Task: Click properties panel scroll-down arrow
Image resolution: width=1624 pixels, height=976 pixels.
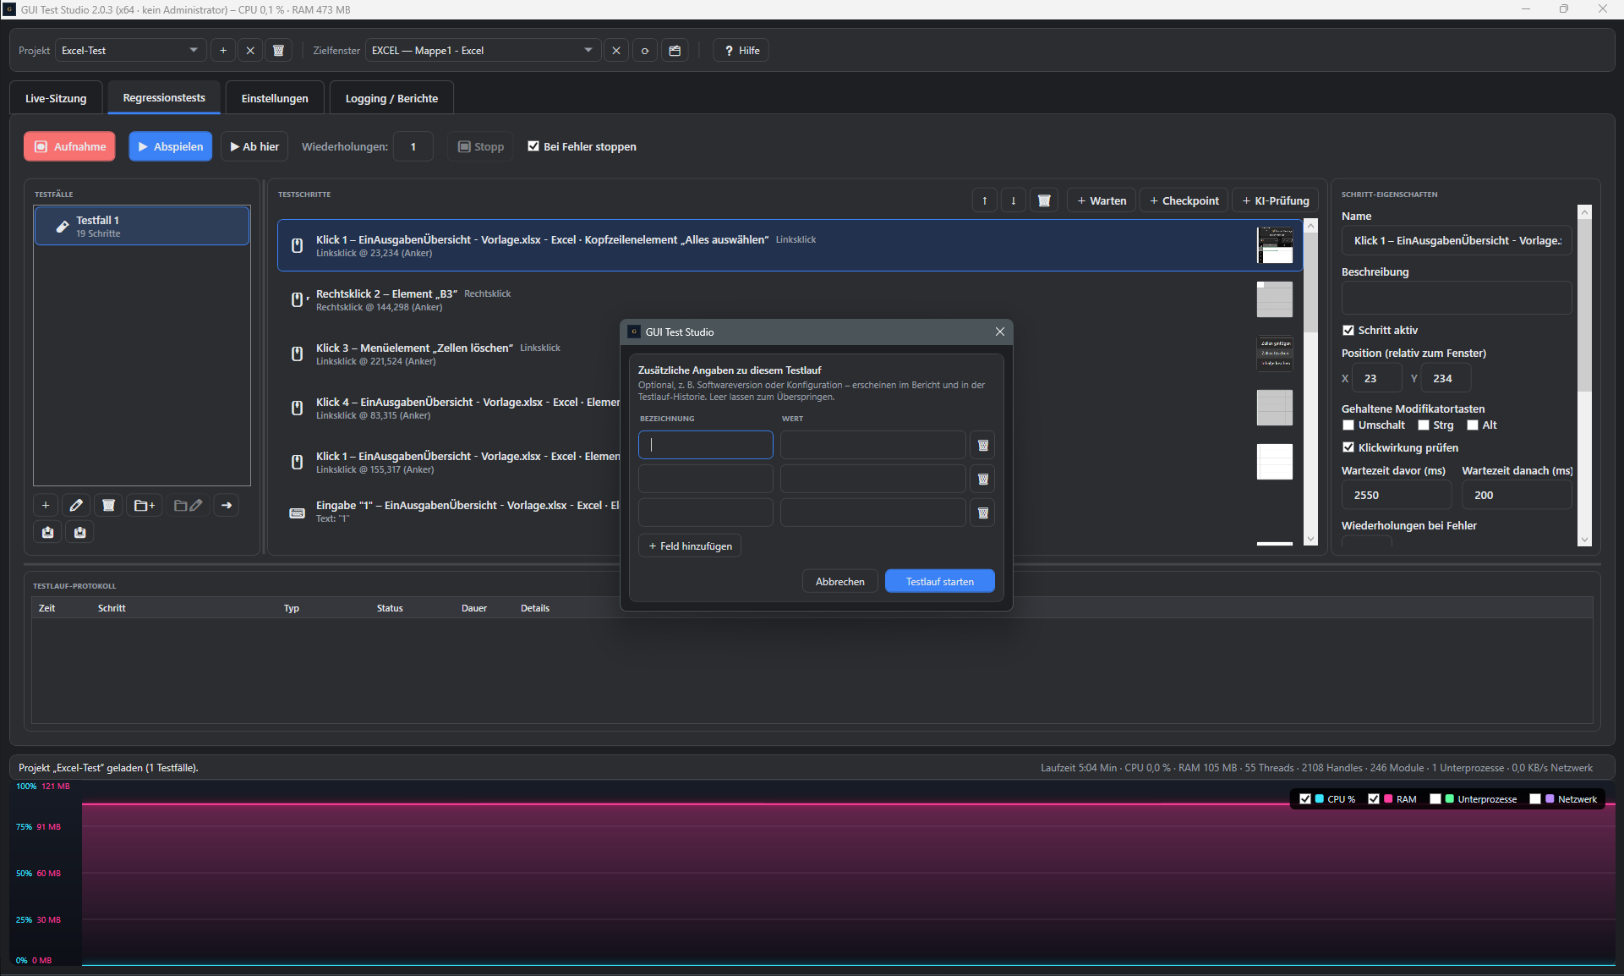Action: (1585, 540)
